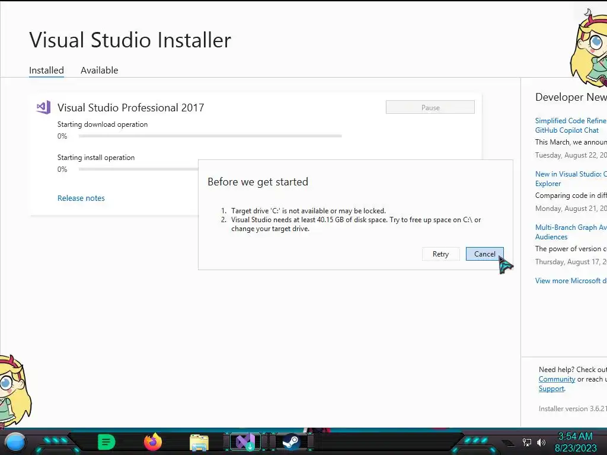Viewport: 607px width, 455px height.
Task: Open the Simplified Code Refine news article
Action: pos(571,126)
